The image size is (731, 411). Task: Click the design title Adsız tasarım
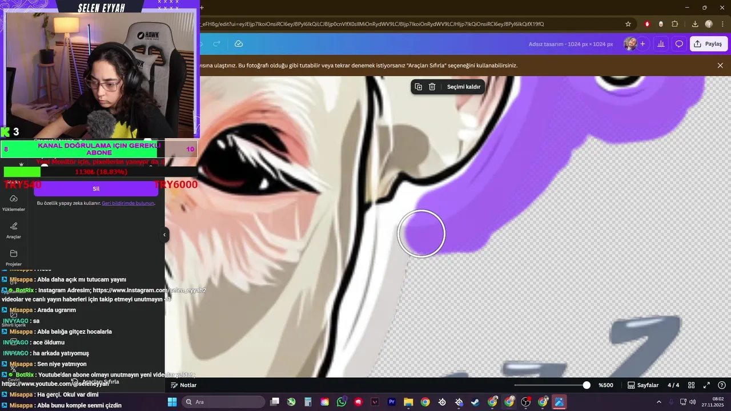571,44
